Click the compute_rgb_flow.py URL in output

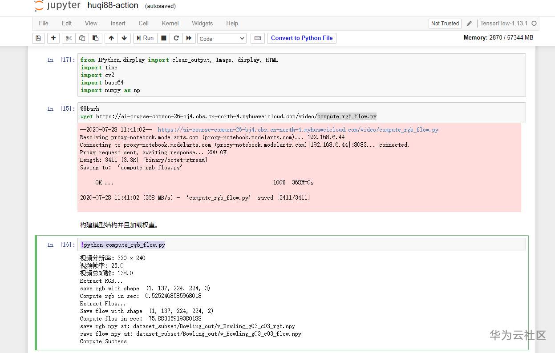point(298,130)
